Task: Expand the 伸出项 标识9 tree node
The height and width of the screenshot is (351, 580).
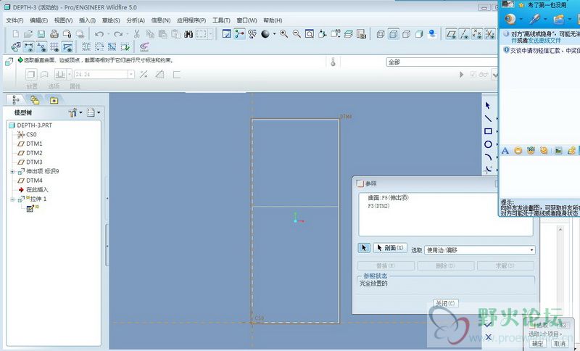Action: coord(12,171)
